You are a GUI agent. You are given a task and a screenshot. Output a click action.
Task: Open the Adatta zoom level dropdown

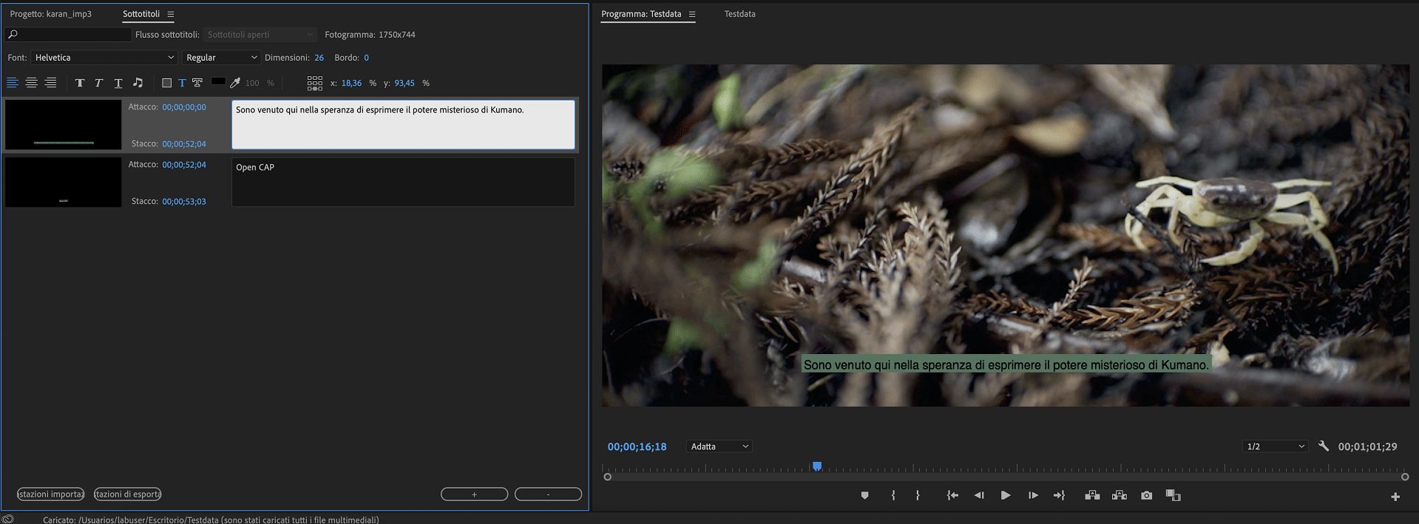719,446
